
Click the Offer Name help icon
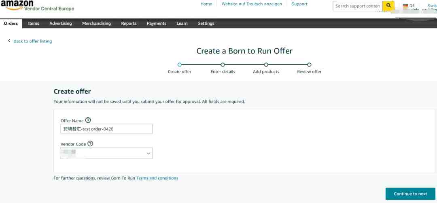[88, 120]
